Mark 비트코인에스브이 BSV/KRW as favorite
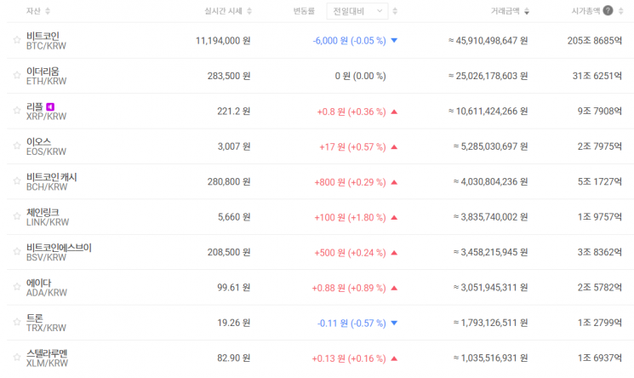This screenshot has width=634, height=378. pyautogui.click(x=16, y=251)
